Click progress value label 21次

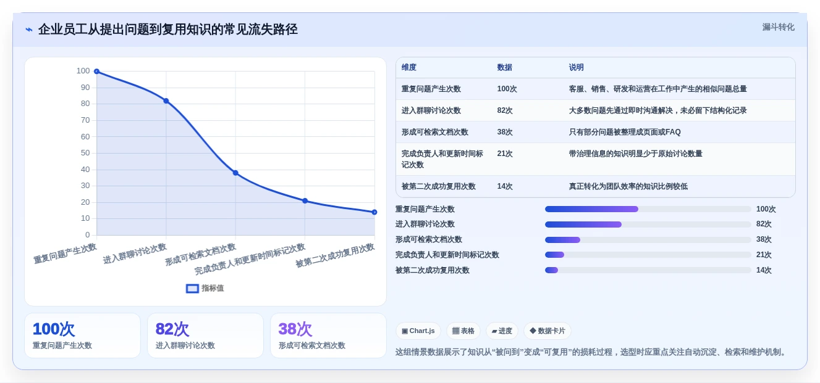[764, 255]
